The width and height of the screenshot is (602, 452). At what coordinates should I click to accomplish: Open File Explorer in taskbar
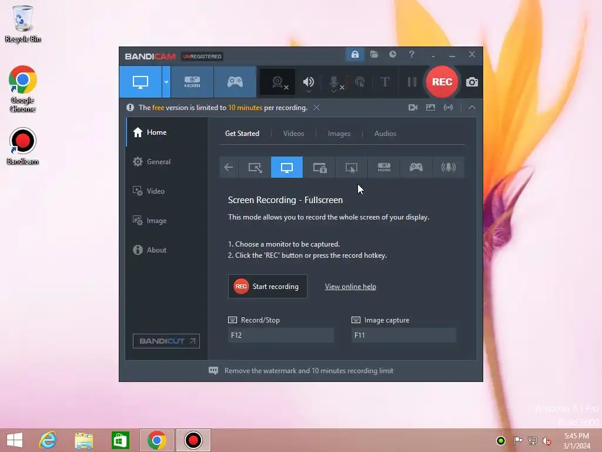point(83,440)
